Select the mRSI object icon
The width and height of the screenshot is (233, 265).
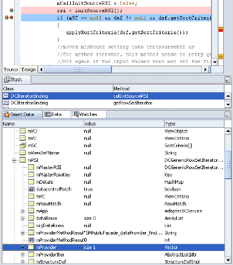(x=23, y=160)
